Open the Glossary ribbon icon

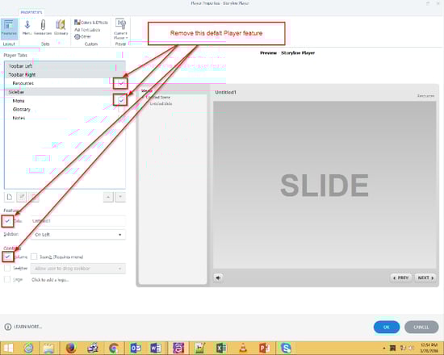pos(61,27)
